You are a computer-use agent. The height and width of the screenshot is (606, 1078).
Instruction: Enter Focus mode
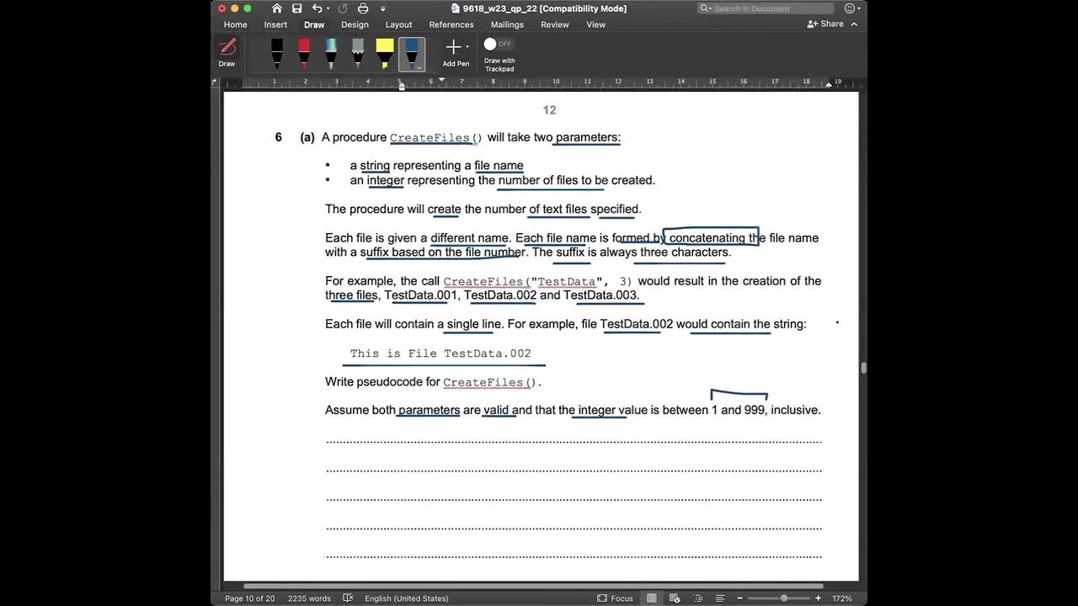tap(615, 598)
